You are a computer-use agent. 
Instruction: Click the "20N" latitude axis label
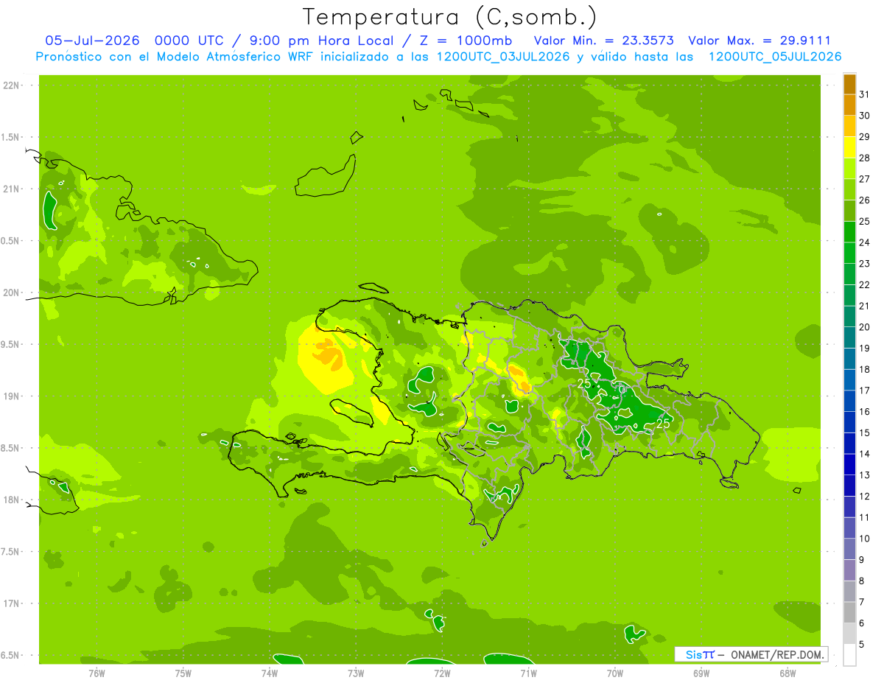point(11,293)
